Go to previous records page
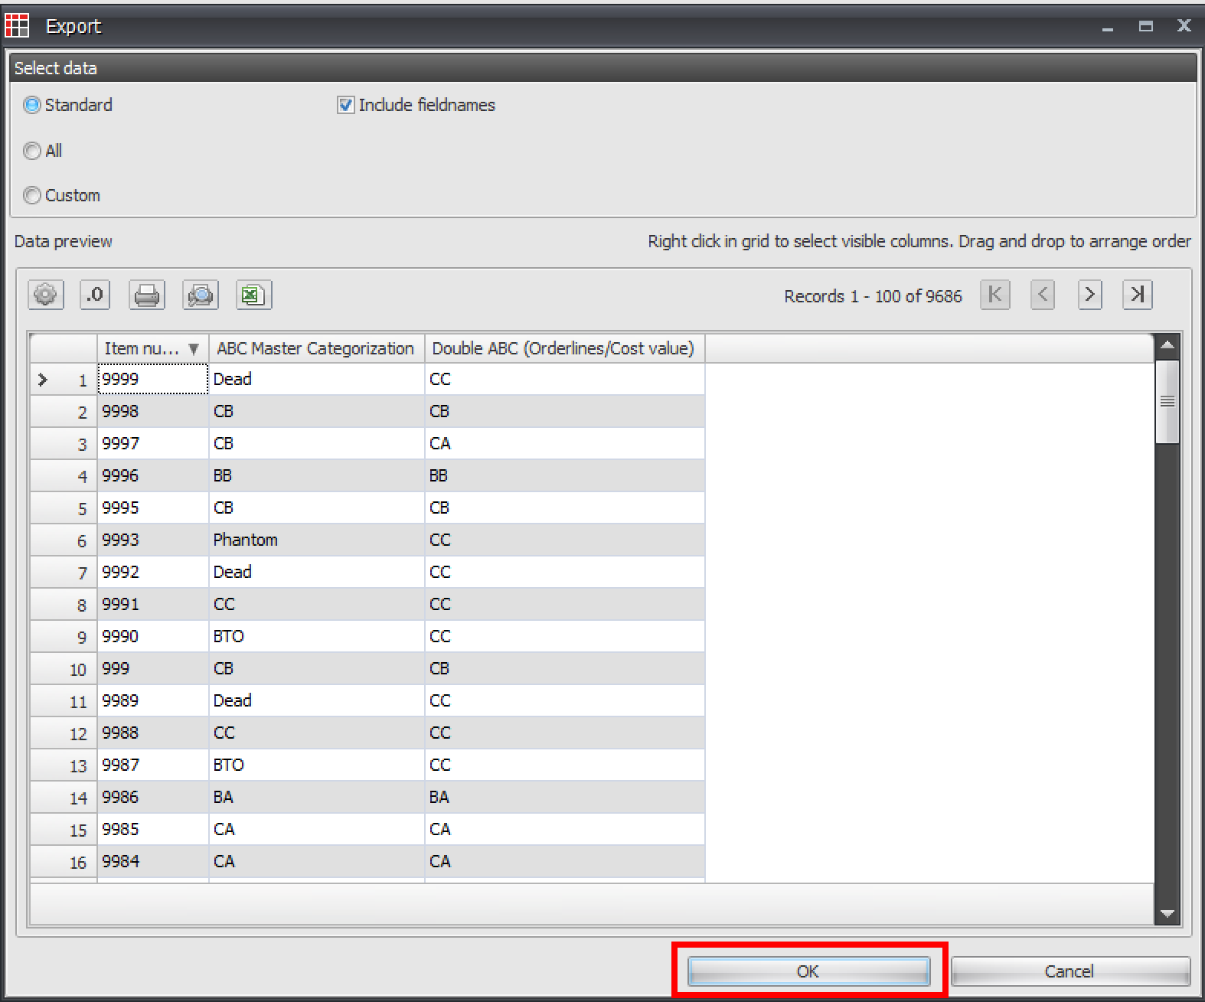1205x1002 pixels. [1043, 295]
